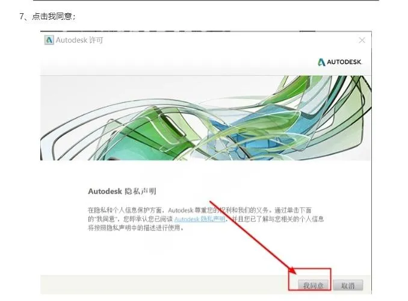Click the phrase 在隐私和个人信息保护方面
This screenshot has width=408, height=301.
tap(125, 210)
